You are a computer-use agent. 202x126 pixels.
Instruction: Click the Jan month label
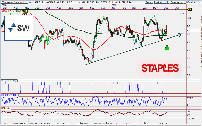point(113,8)
